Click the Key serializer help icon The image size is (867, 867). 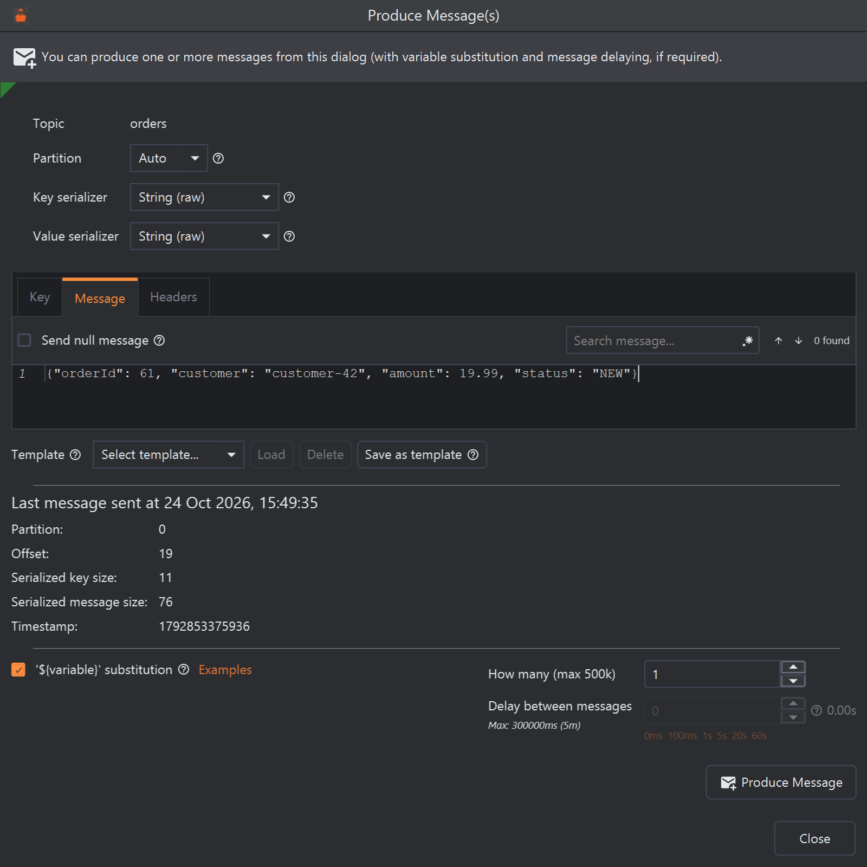click(289, 197)
